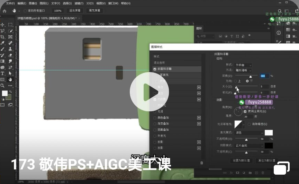Image resolution: width=299 pixels, height=184 pixels.
Task: Select the Crop tool
Action: tap(3, 37)
